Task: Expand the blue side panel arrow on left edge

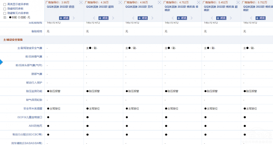Action: click(x=1, y=62)
